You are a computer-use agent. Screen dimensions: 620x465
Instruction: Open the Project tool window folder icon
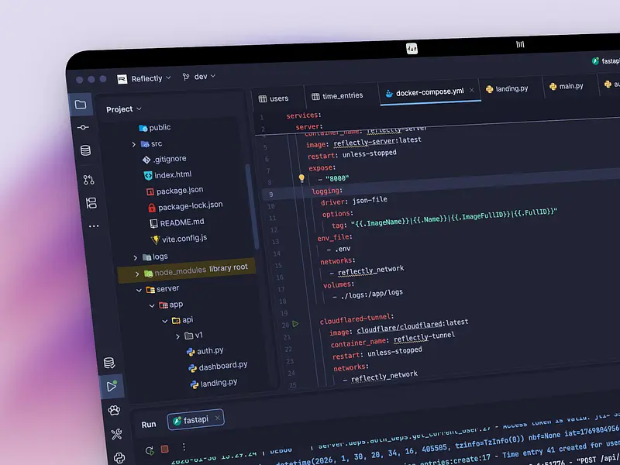pos(81,105)
